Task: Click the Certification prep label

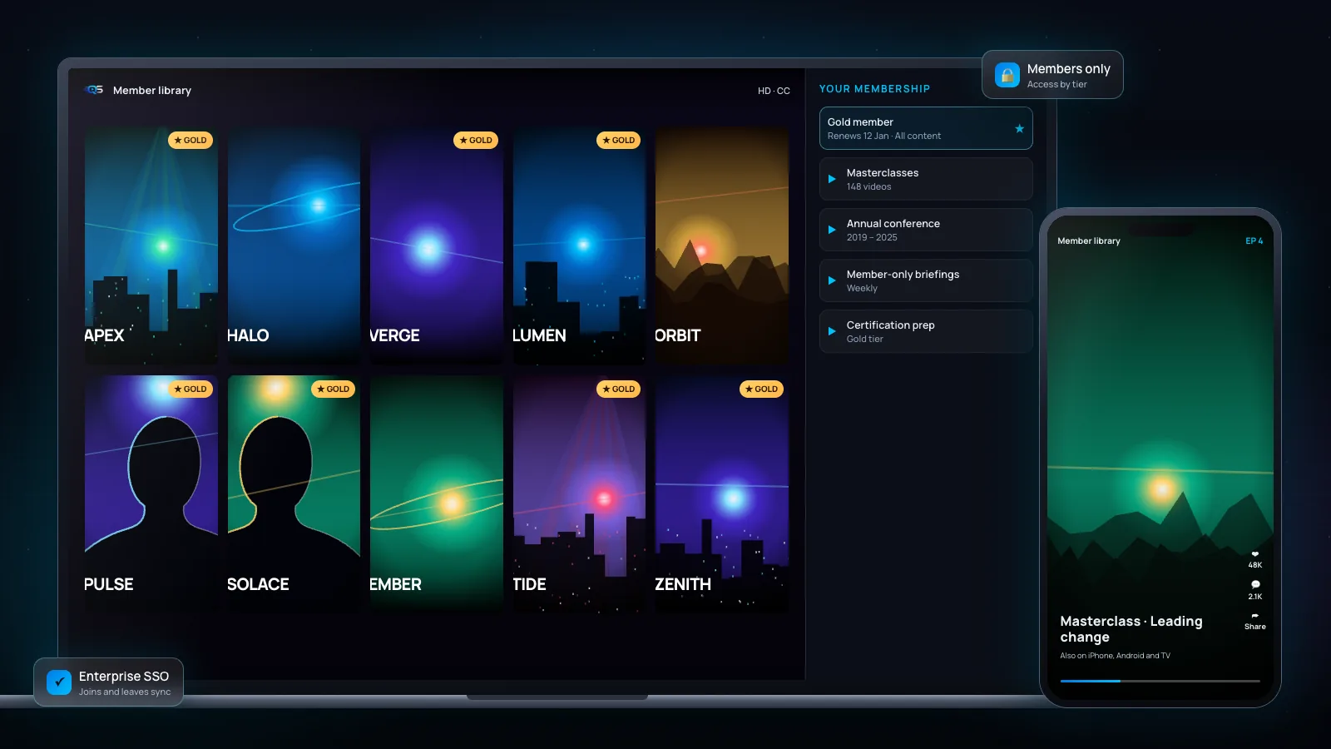Action: (890, 325)
